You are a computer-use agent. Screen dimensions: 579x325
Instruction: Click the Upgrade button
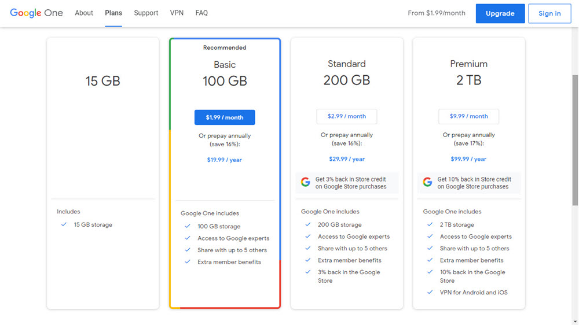point(500,14)
